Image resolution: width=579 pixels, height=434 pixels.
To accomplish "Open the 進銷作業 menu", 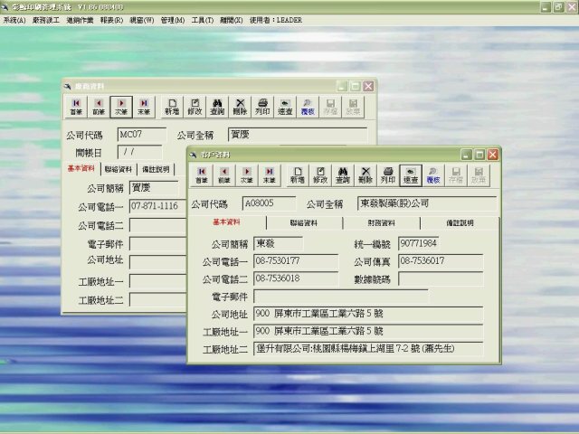I will pyautogui.click(x=81, y=19).
